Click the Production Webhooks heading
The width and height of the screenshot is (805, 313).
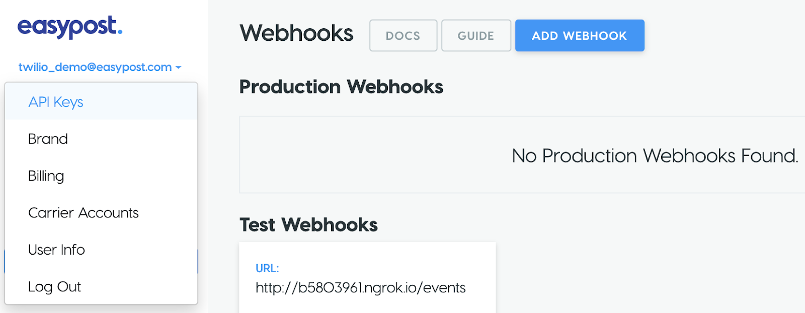point(341,87)
